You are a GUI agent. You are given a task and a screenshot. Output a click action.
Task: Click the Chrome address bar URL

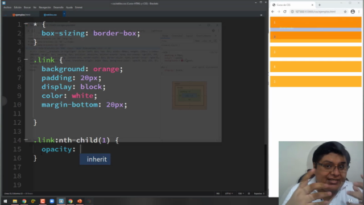(315, 11)
